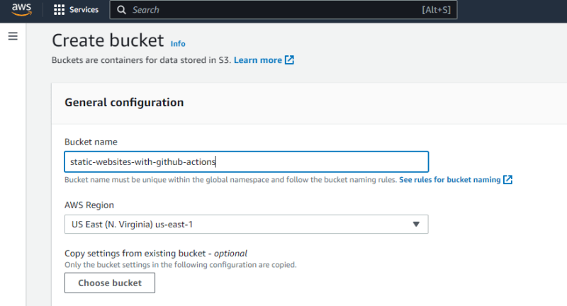Click the Create bucket page heading

108,40
